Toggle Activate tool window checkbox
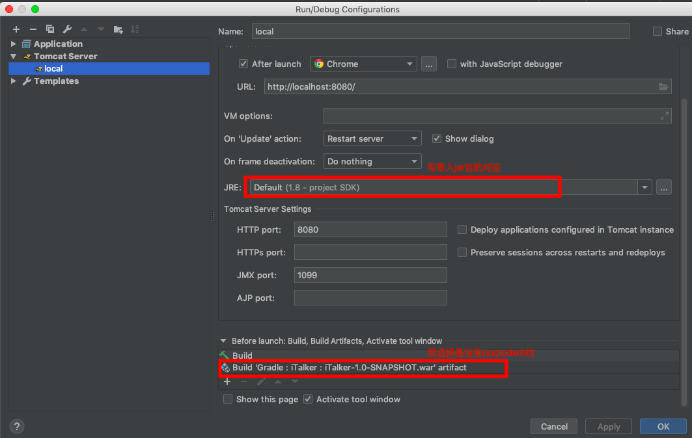The width and height of the screenshot is (692, 438). [308, 399]
